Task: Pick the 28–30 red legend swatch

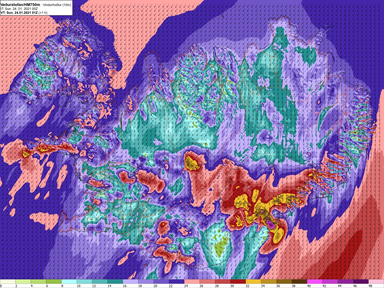Action: click(x=223, y=282)
